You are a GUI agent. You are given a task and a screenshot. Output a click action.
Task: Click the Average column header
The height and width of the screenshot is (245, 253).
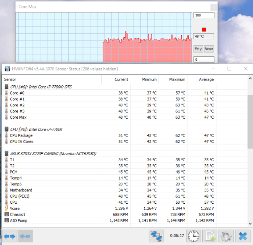[201, 79]
